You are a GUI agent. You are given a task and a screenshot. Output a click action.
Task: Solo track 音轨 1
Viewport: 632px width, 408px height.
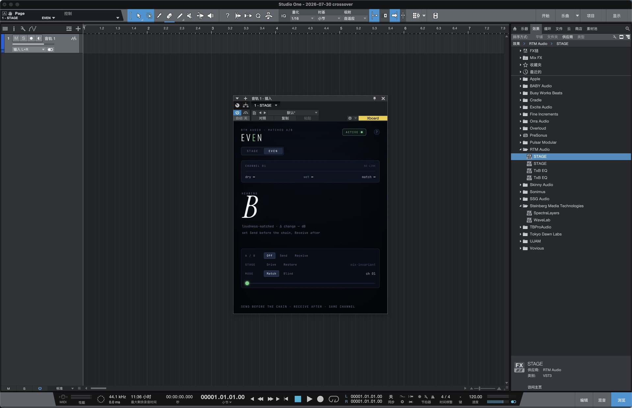click(24, 38)
